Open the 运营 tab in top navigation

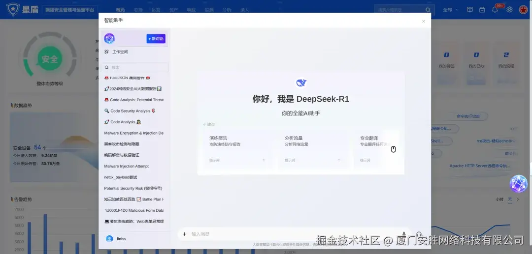coord(156,10)
